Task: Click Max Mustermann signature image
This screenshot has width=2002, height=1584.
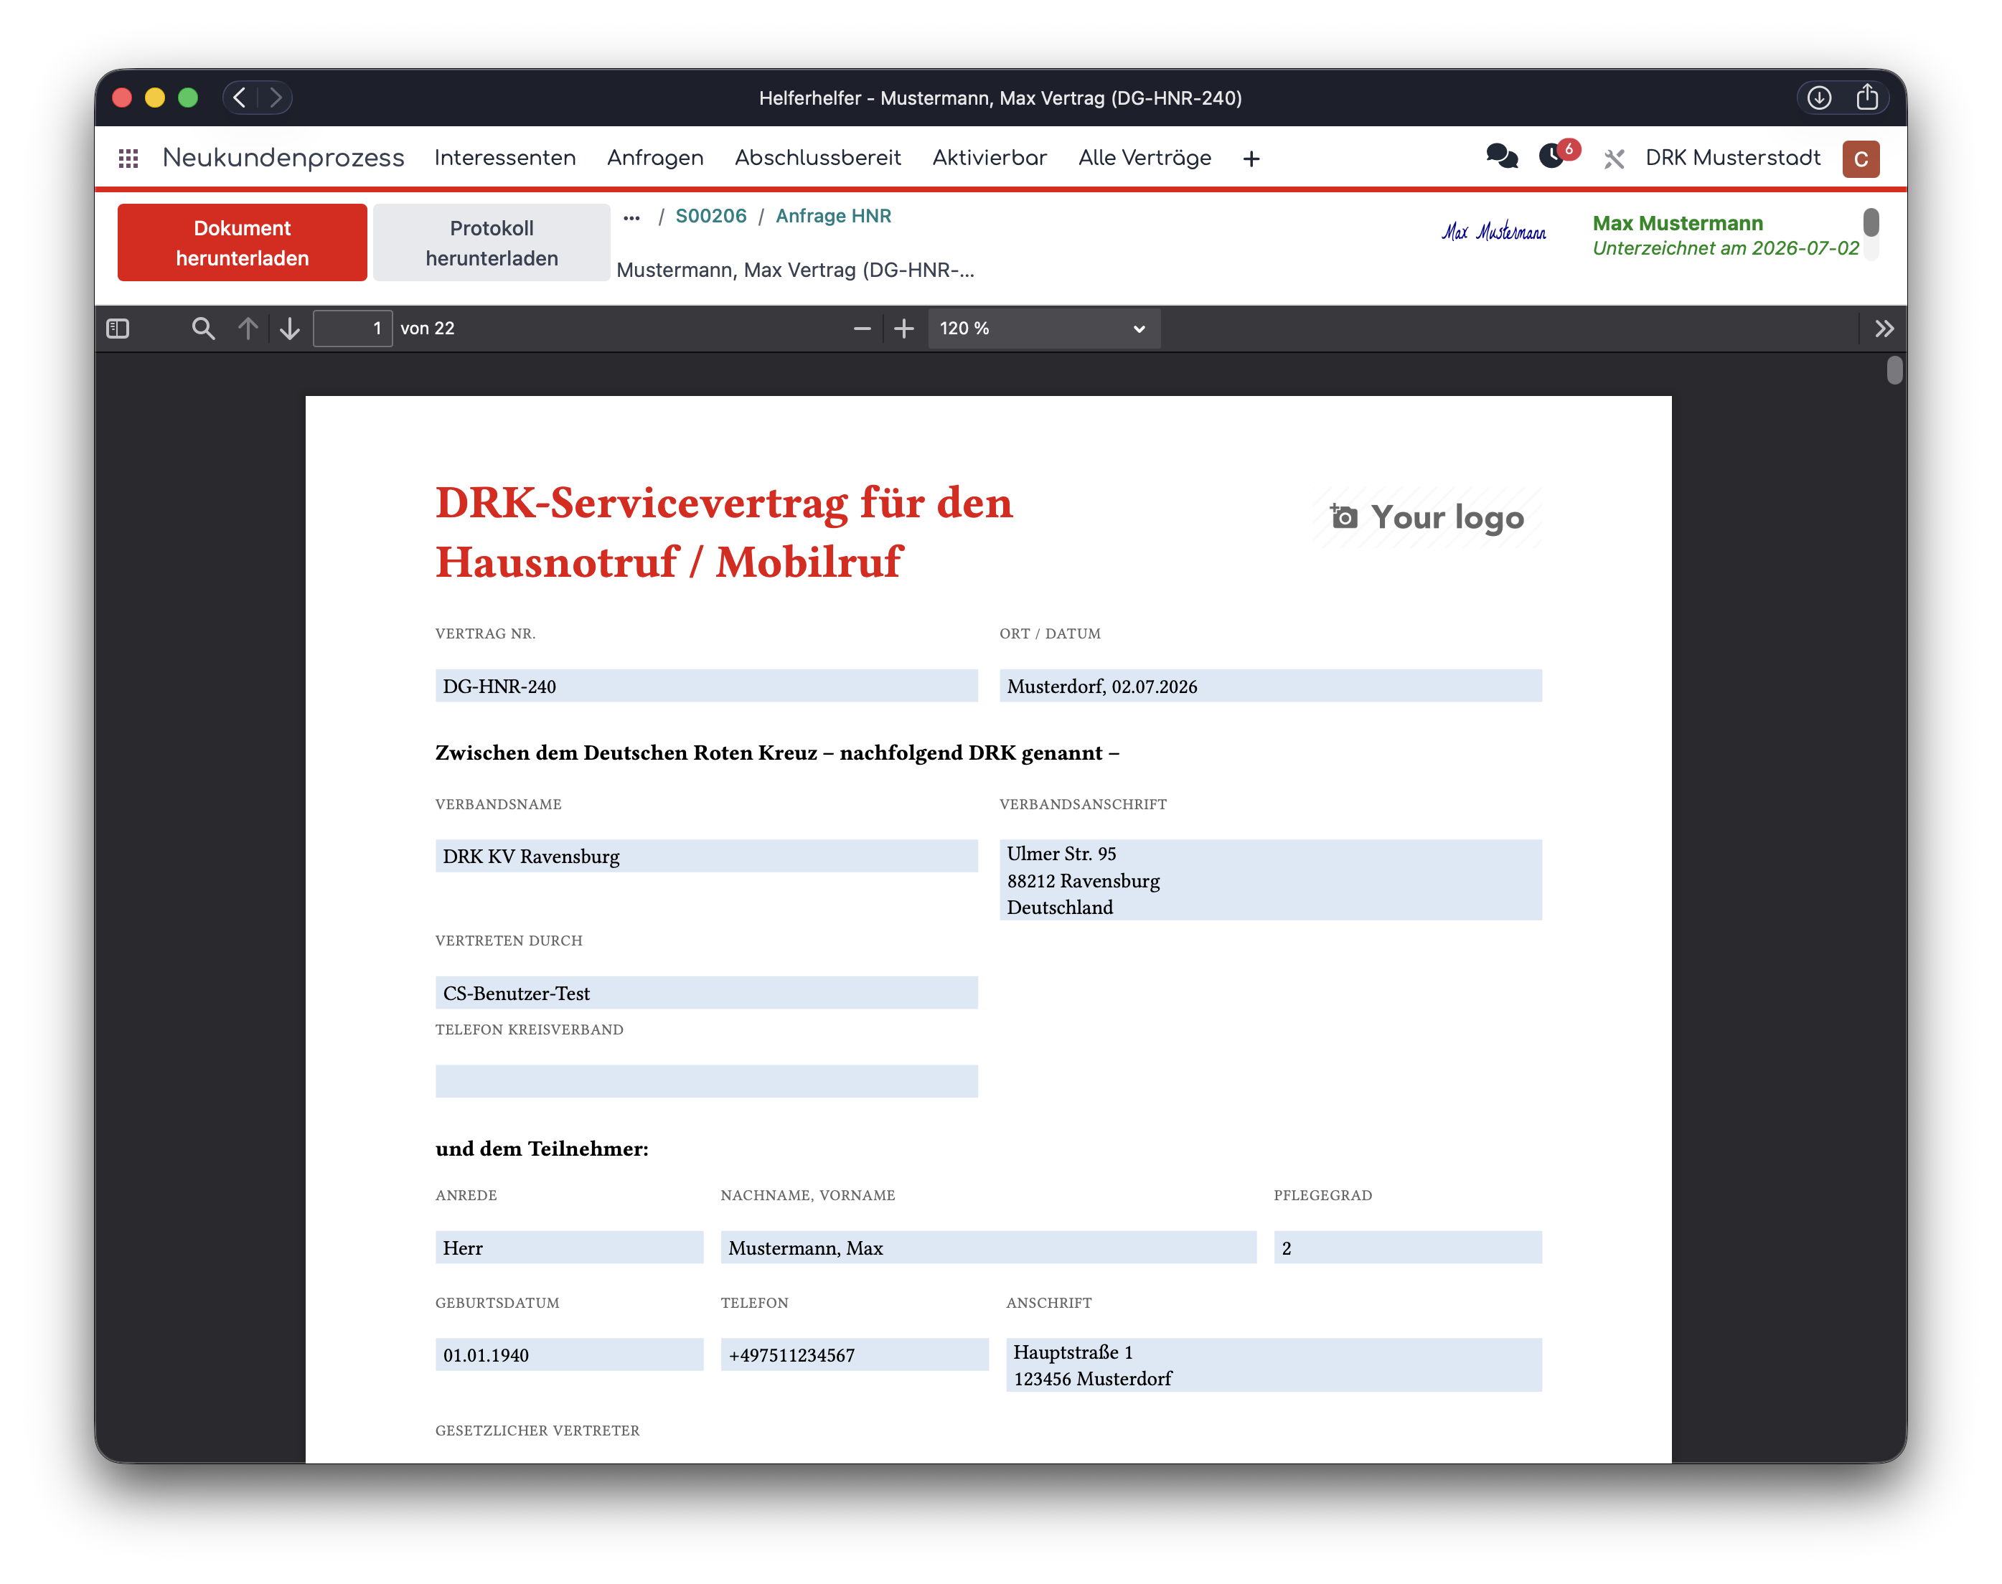Action: click(1494, 231)
